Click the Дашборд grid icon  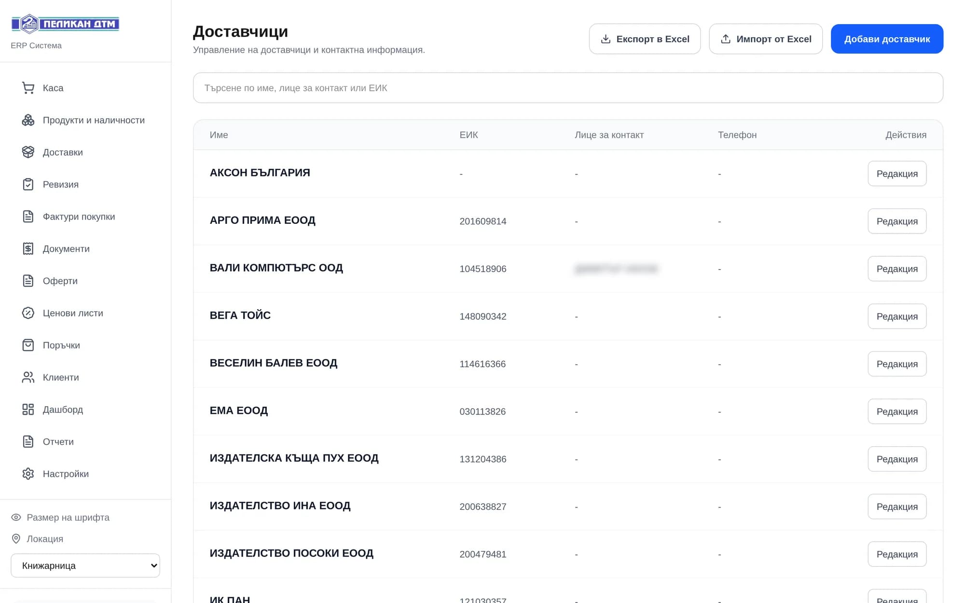tap(28, 410)
